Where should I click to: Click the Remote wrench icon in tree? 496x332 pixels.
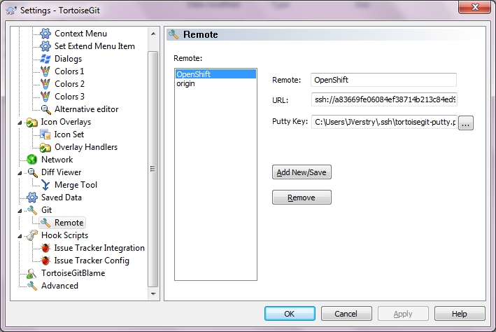coord(45,223)
